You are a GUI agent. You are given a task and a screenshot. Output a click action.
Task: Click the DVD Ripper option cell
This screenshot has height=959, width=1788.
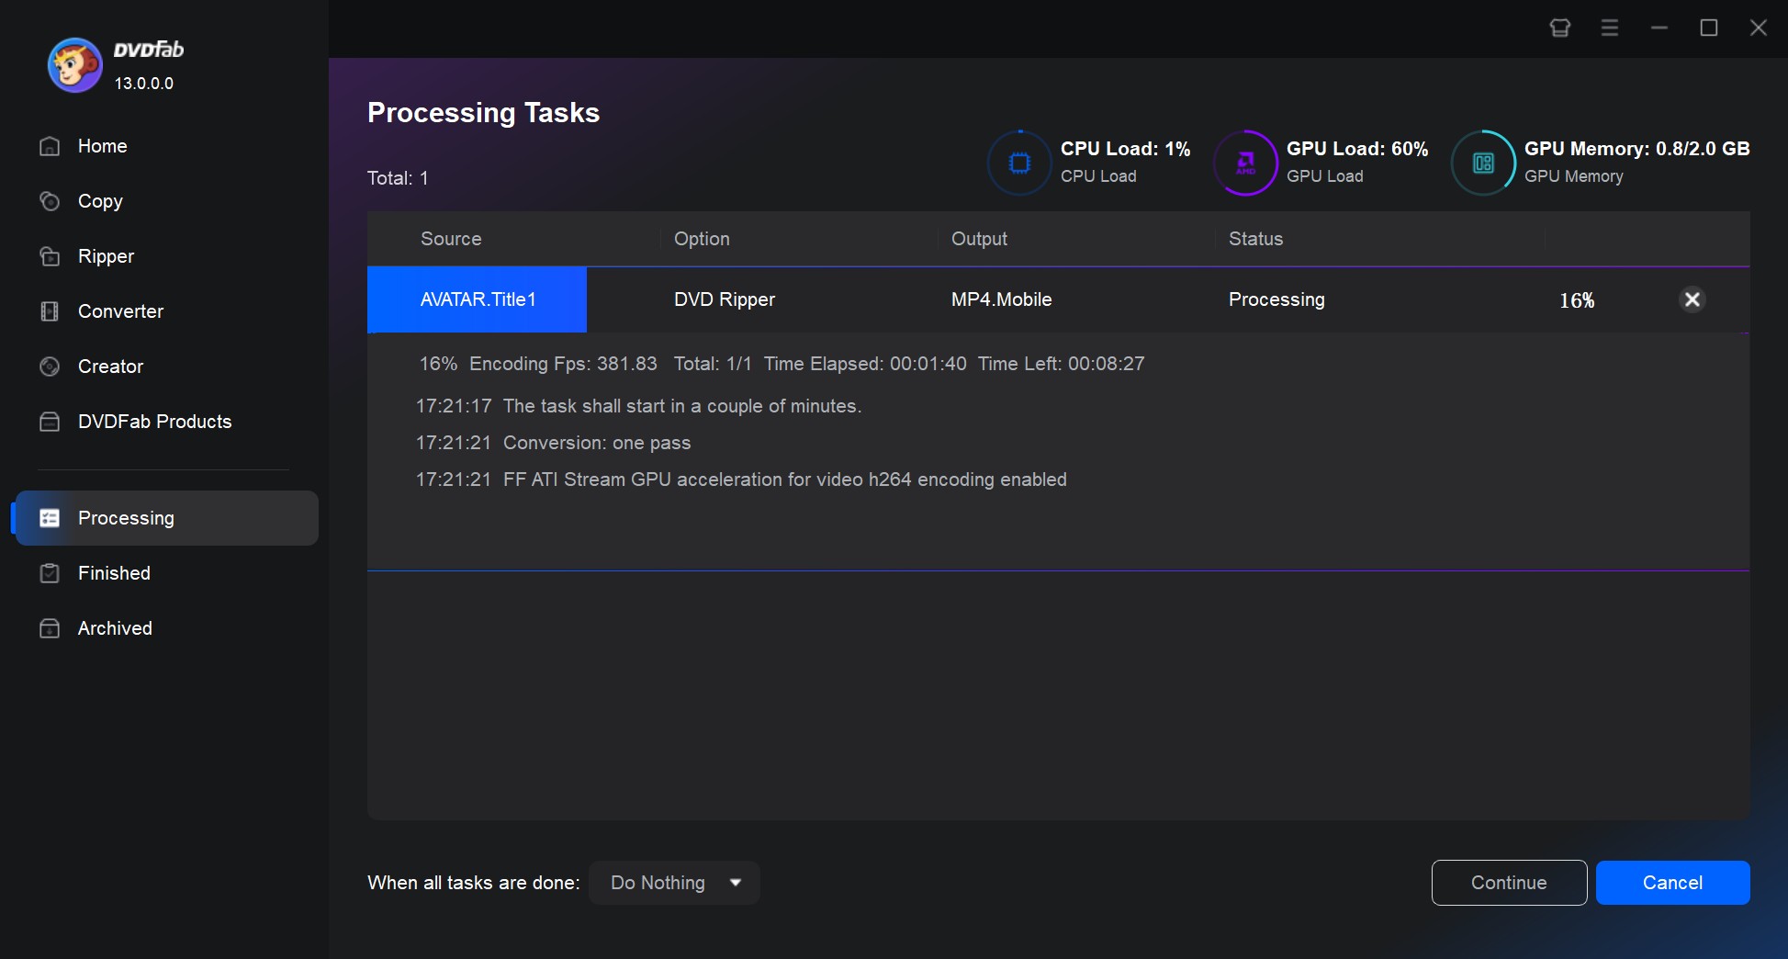725,299
